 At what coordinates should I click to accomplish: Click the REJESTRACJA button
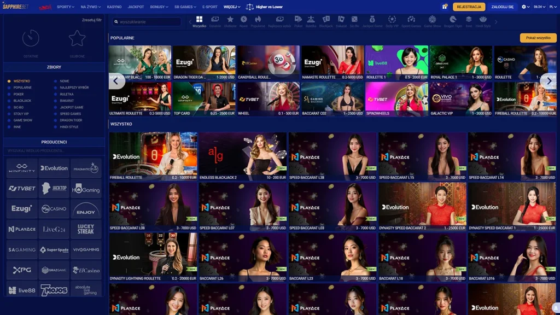(x=470, y=7)
